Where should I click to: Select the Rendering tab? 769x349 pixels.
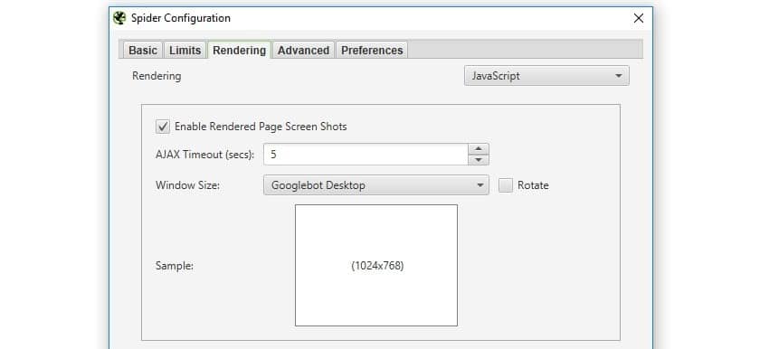(x=240, y=50)
